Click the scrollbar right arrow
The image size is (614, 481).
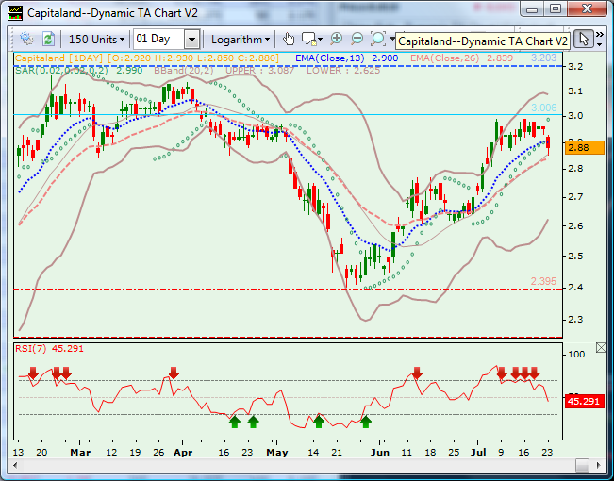[x=598, y=465]
